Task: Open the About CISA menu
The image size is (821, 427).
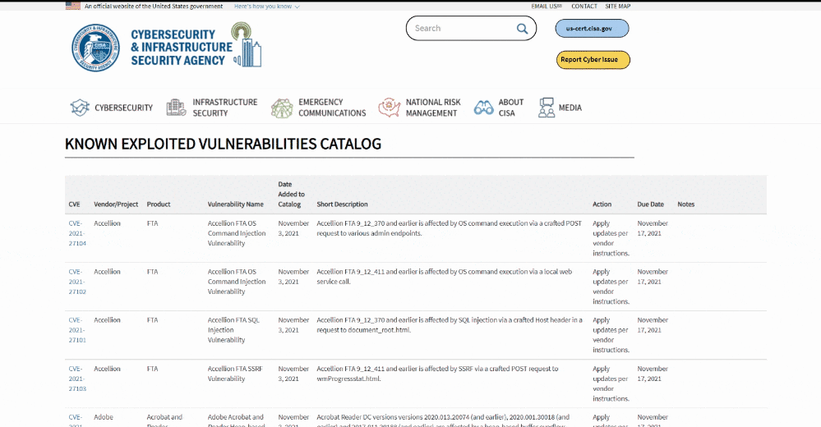Action: coord(510,108)
